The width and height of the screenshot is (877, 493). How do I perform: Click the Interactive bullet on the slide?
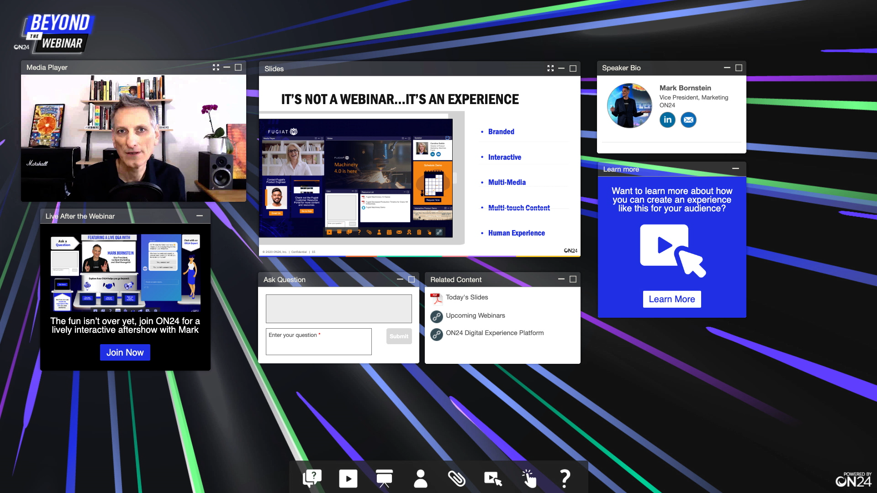pyautogui.click(x=505, y=157)
